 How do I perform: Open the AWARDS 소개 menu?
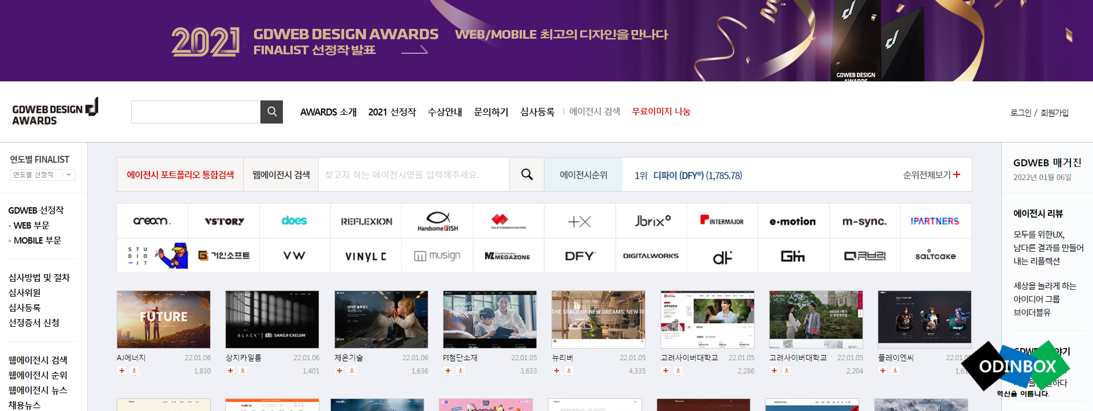tap(329, 112)
